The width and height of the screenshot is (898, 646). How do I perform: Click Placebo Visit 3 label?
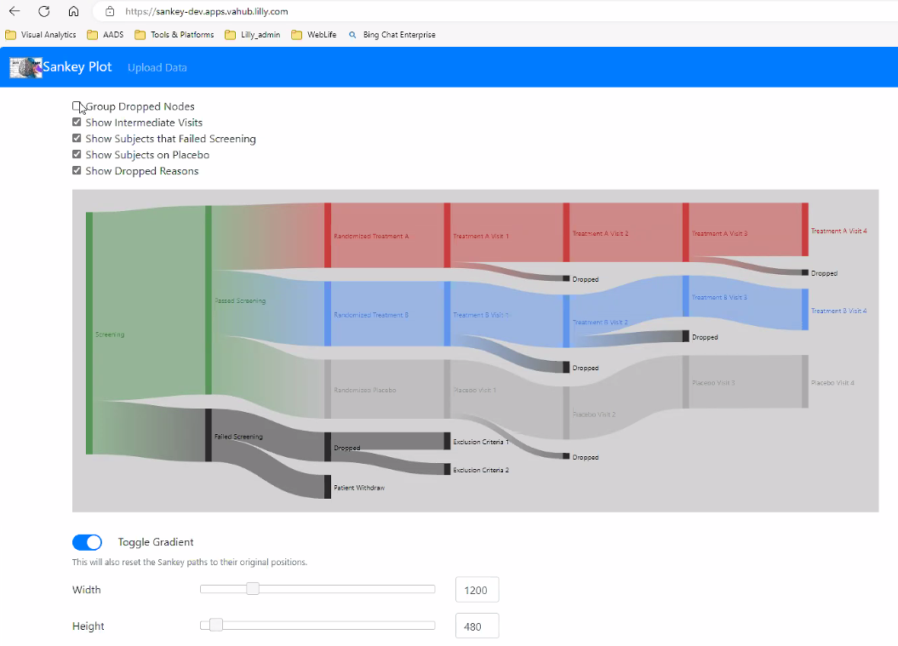point(713,382)
